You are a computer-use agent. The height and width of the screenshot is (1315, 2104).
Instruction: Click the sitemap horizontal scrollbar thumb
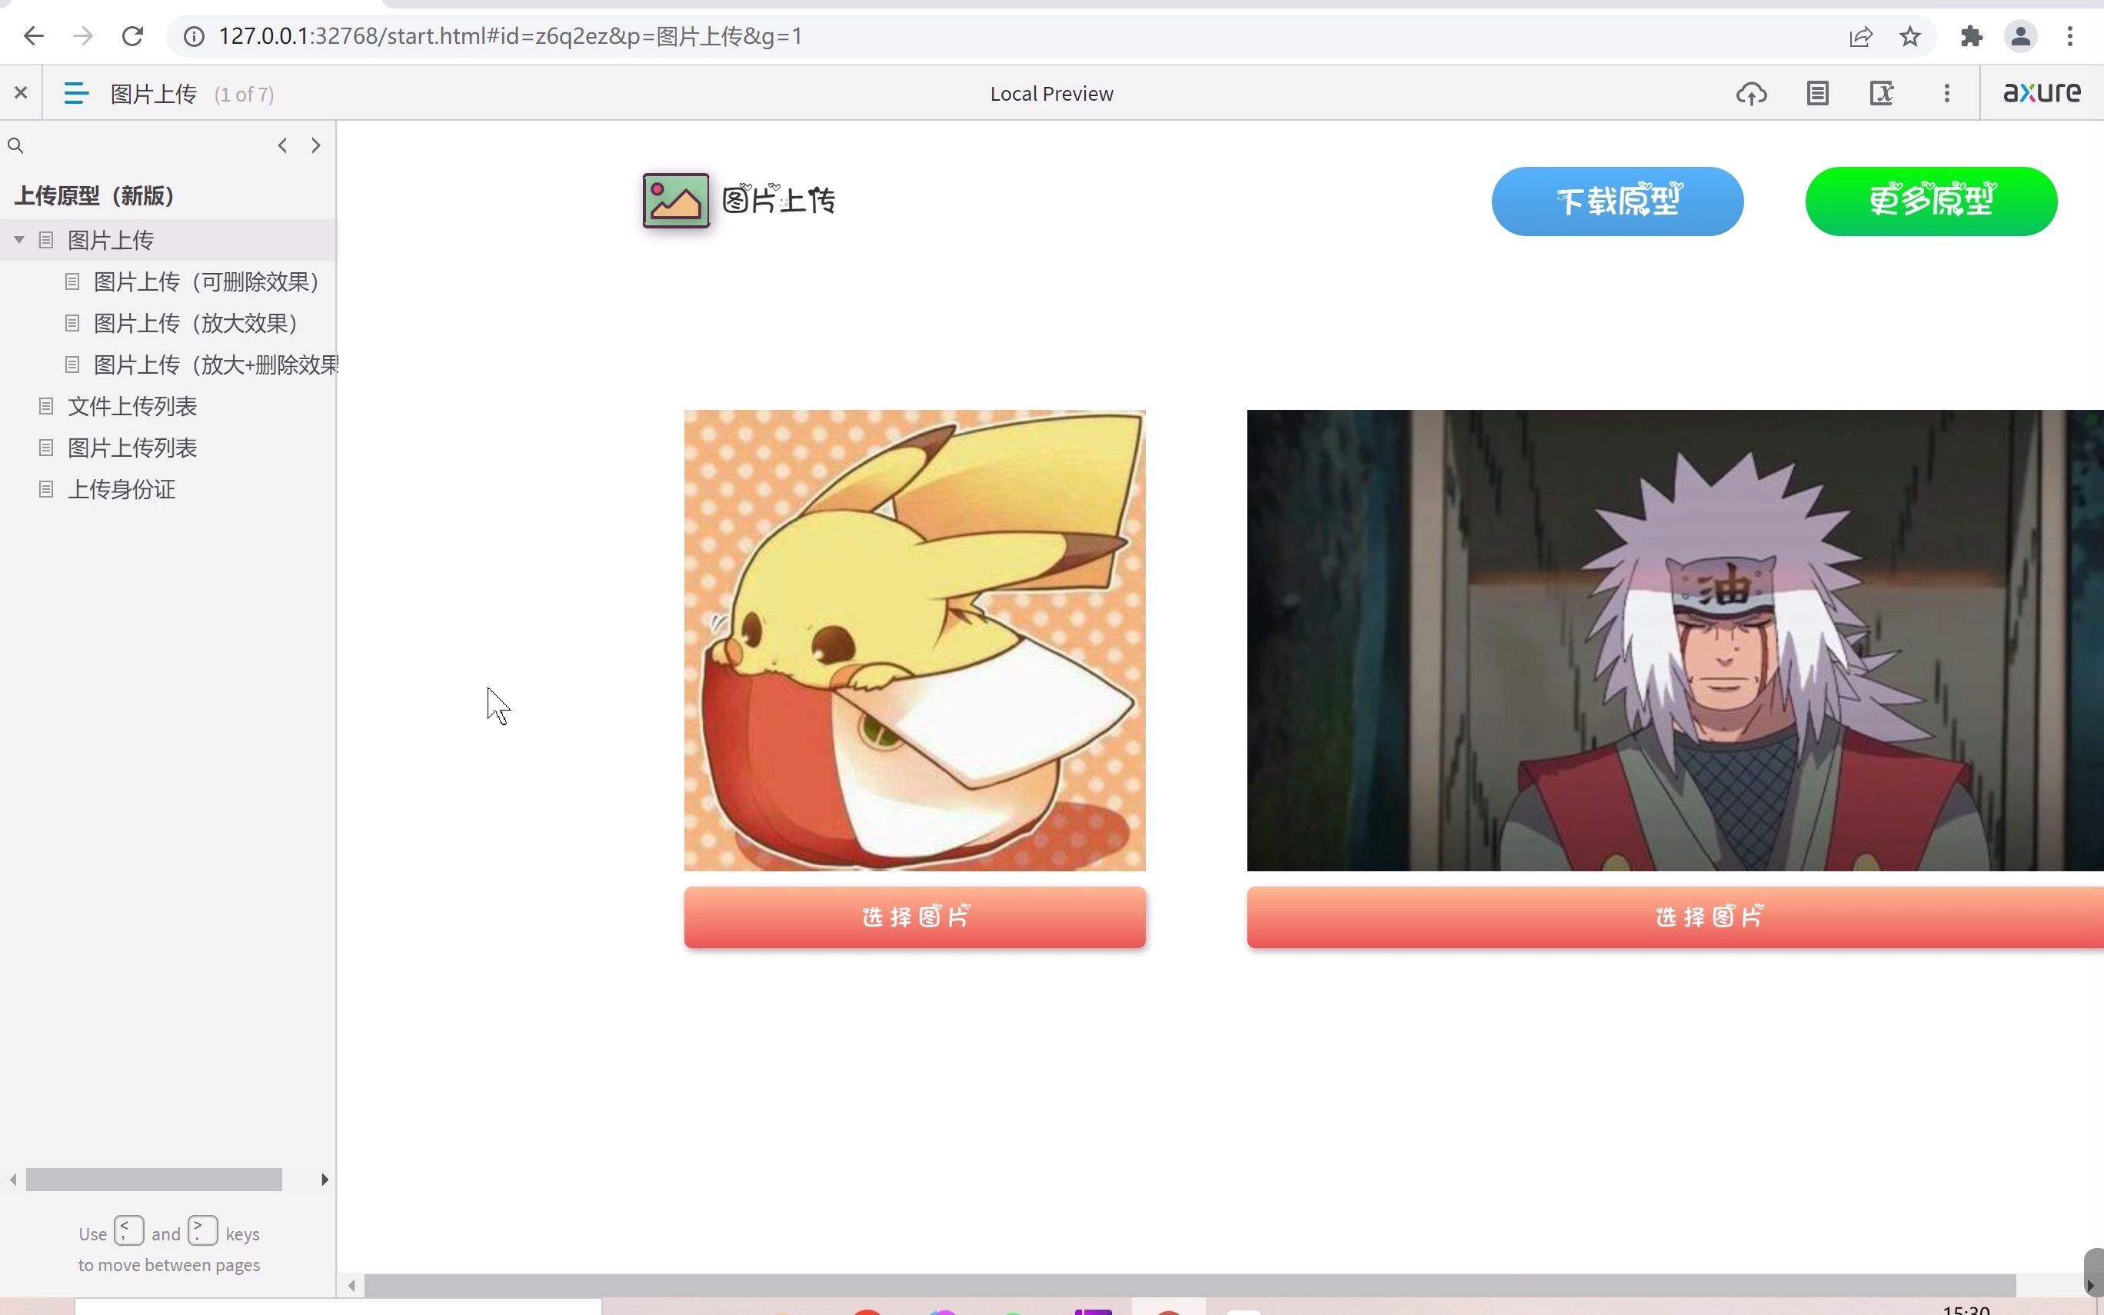(x=154, y=1180)
